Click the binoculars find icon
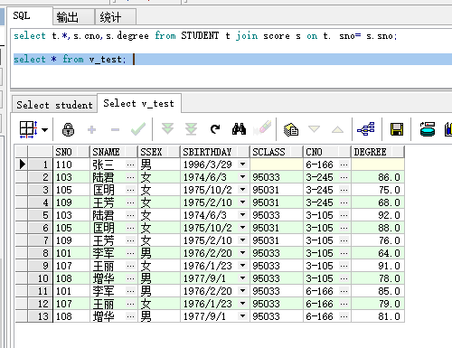This screenshot has width=452, height=348. pyautogui.click(x=239, y=129)
